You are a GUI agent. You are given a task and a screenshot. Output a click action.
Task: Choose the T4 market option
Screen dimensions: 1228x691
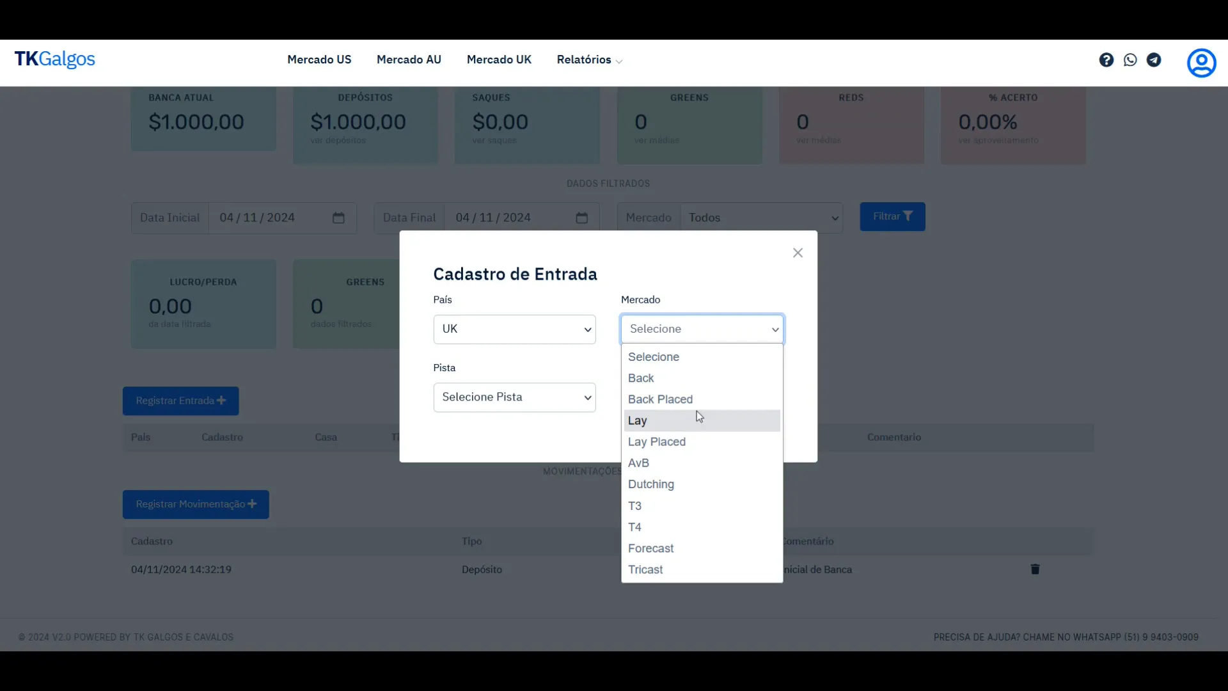tap(702, 527)
